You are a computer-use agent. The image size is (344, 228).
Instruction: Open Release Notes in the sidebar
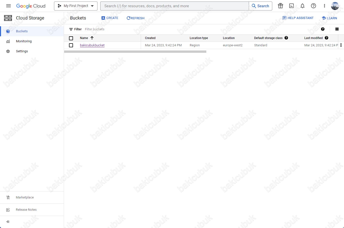click(32, 210)
